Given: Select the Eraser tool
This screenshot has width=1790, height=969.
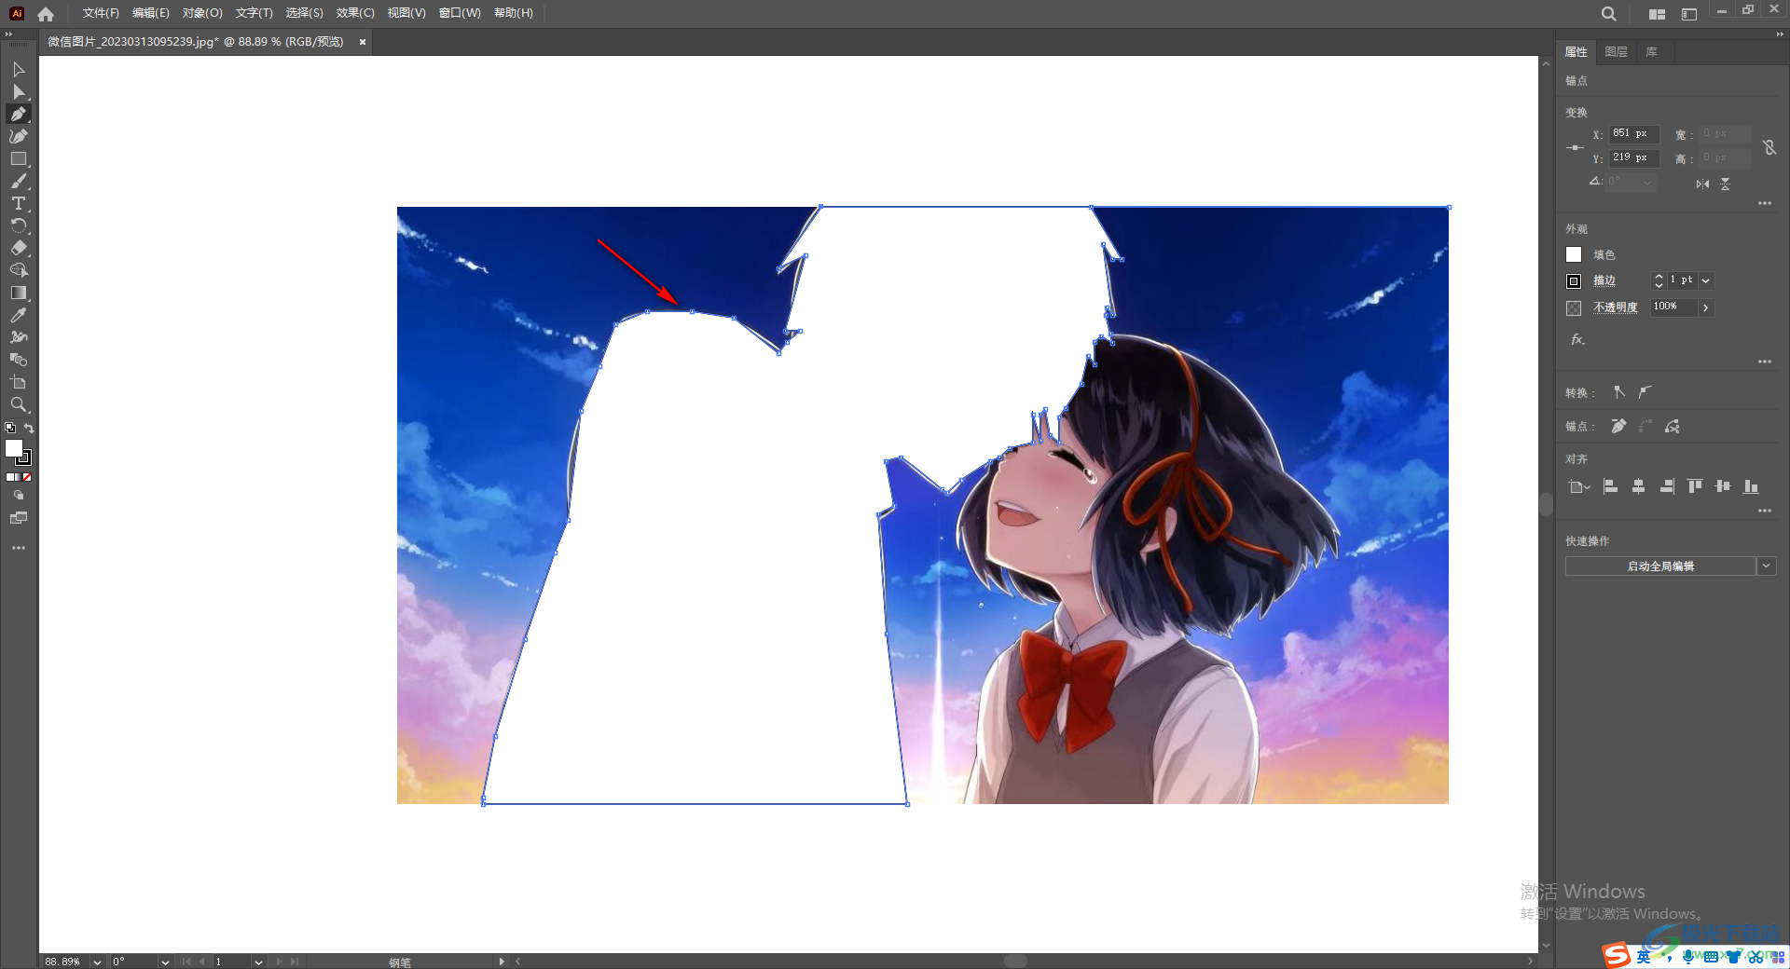Looking at the screenshot, I should click(x=19, y=249).
